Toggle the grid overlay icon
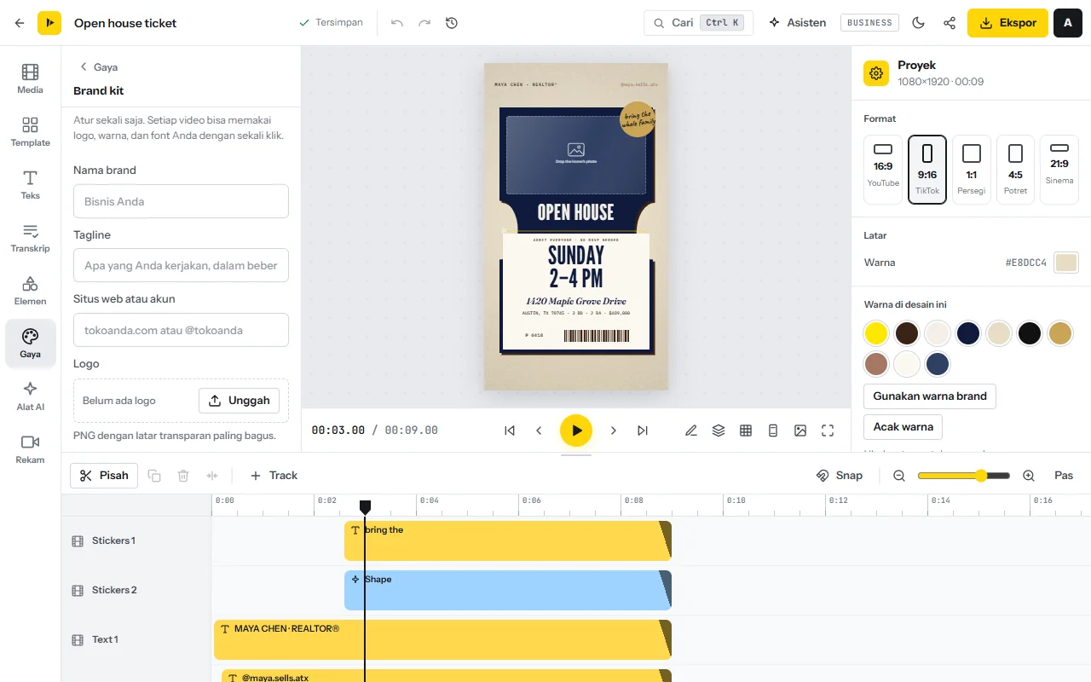Viewport: 1091px width, 682px height. click(746, 431)
